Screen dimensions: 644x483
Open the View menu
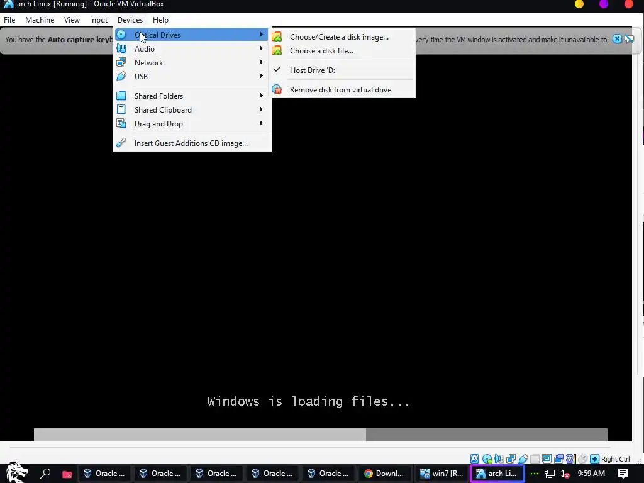pyautogui.click(x=72, y=19)
